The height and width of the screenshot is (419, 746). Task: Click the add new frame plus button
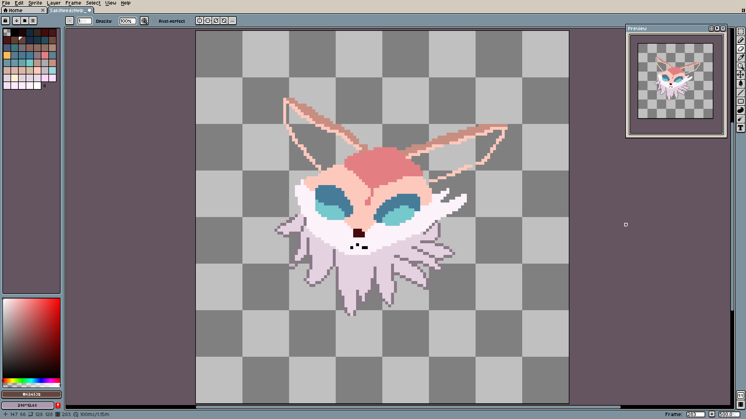[712, 414]
